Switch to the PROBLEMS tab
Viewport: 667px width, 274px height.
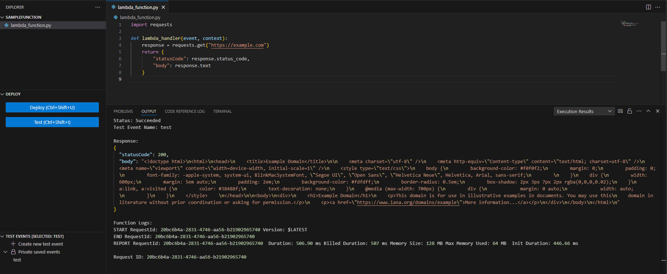click(x=123, y=111)
